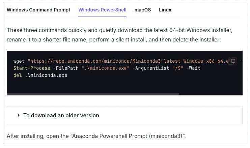Click the -Wait flag
The width and height of the screenshot is (250, 148).
(193, 68)
